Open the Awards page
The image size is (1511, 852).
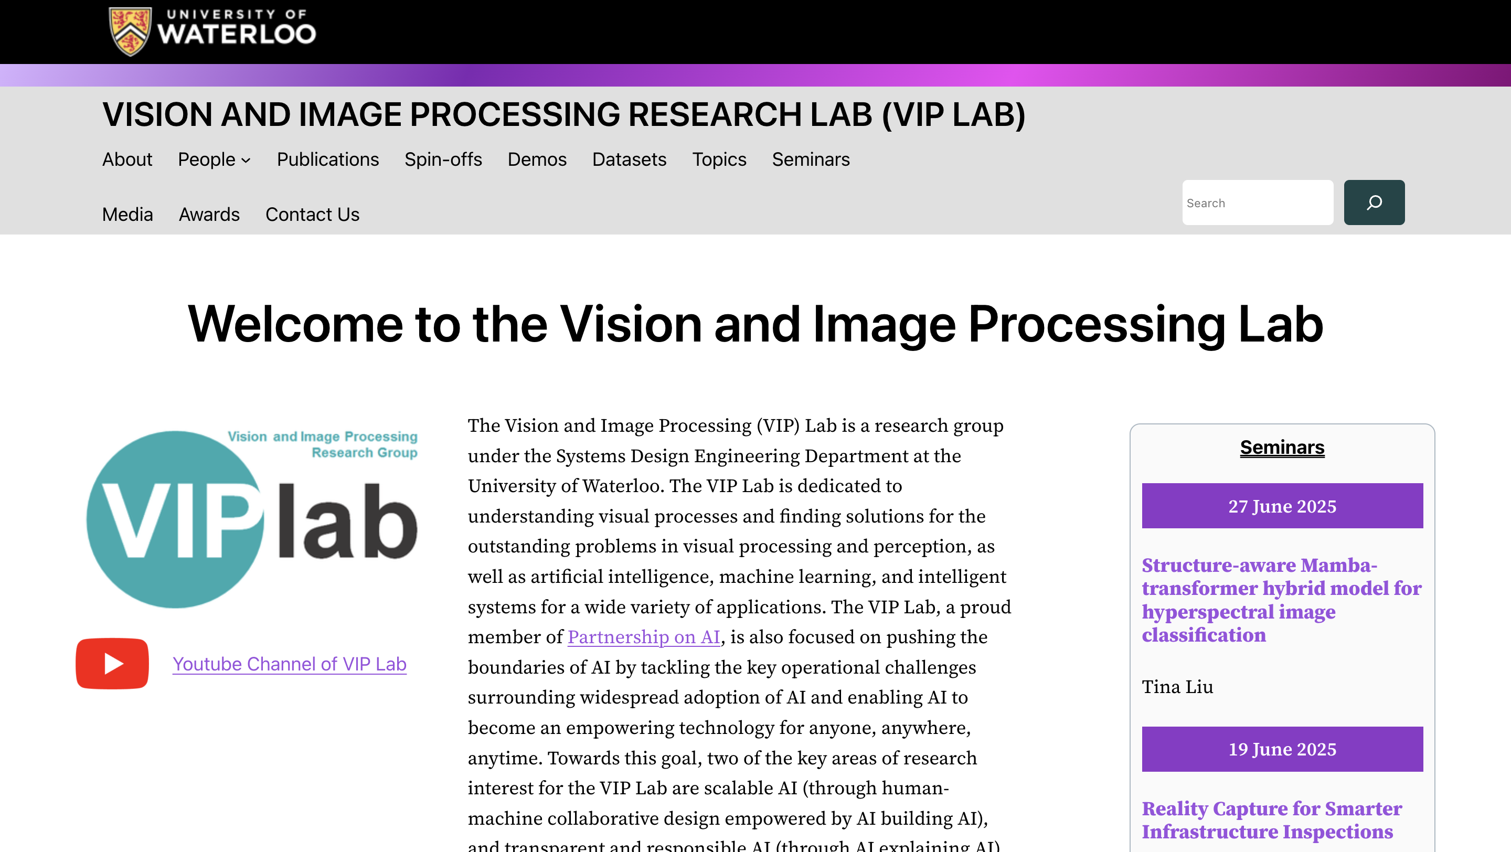208,215
